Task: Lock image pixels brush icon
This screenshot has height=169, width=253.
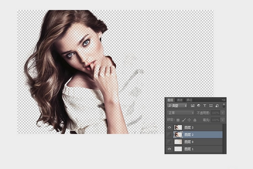Action: [184, 120]
